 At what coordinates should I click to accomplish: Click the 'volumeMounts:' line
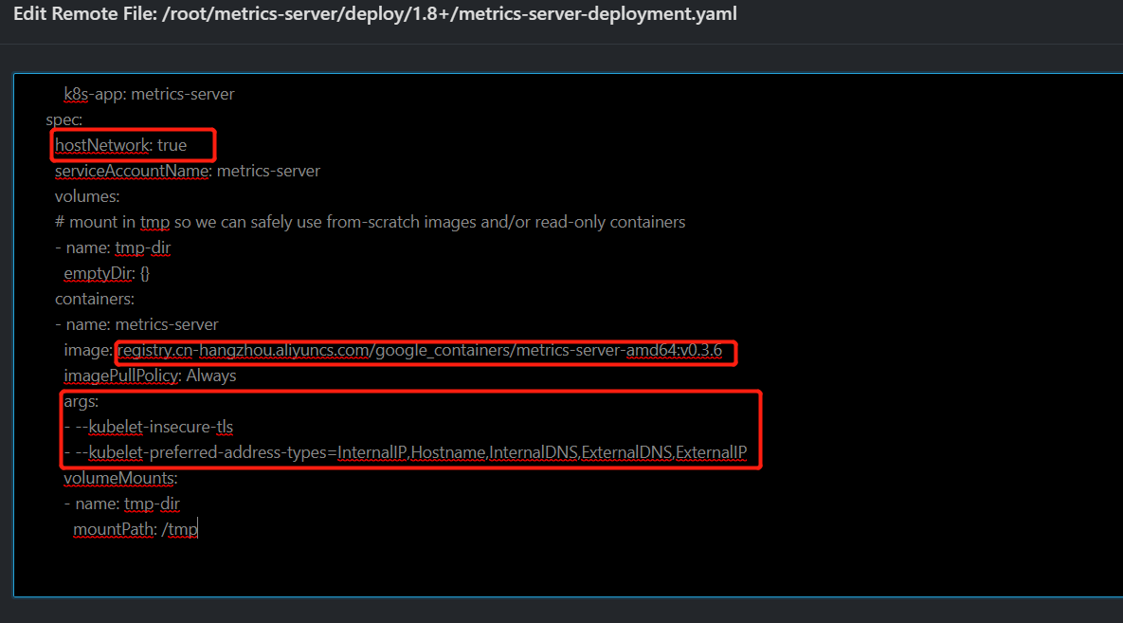tap(120, 478)
